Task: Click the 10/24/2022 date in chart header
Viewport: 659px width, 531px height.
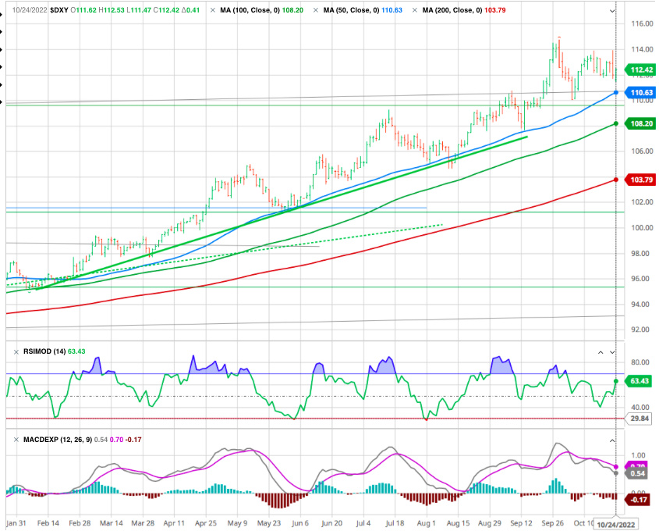Action: pos(30,10)
